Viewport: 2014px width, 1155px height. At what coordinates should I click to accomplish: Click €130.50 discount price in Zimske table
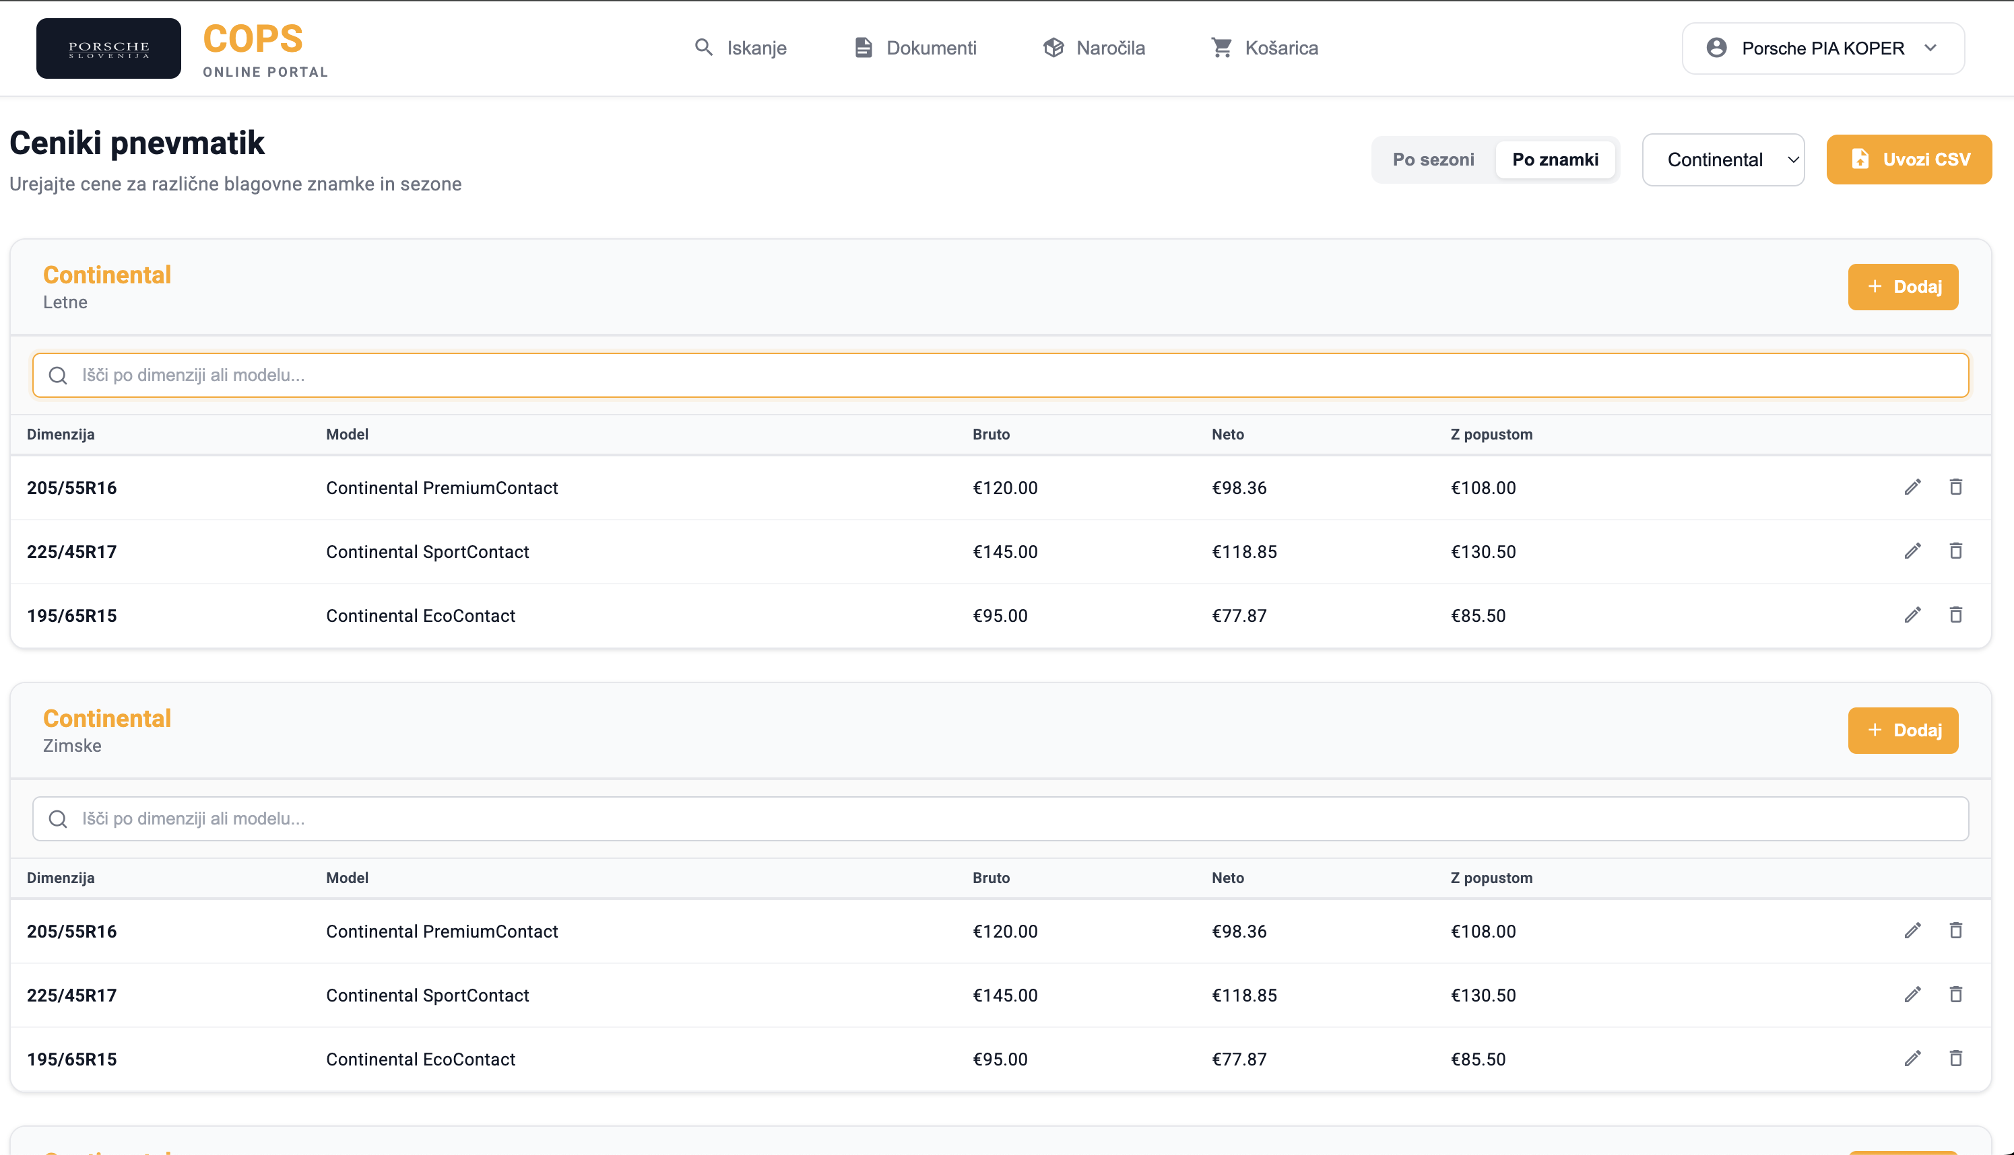coord(1483,995)
